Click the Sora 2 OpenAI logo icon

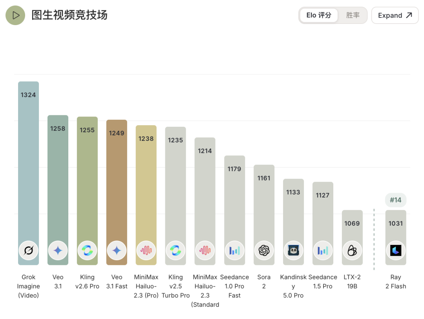click(x=264, y=250)
